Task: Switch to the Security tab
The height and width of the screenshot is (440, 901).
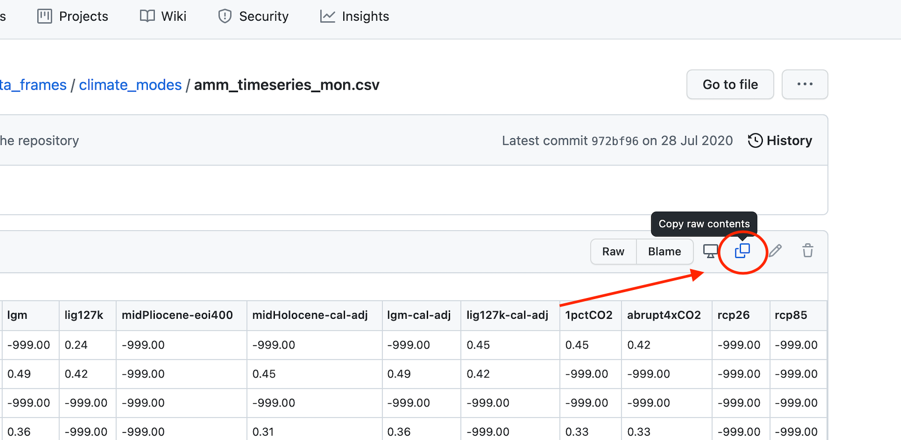Action: (x=254, y=17)
